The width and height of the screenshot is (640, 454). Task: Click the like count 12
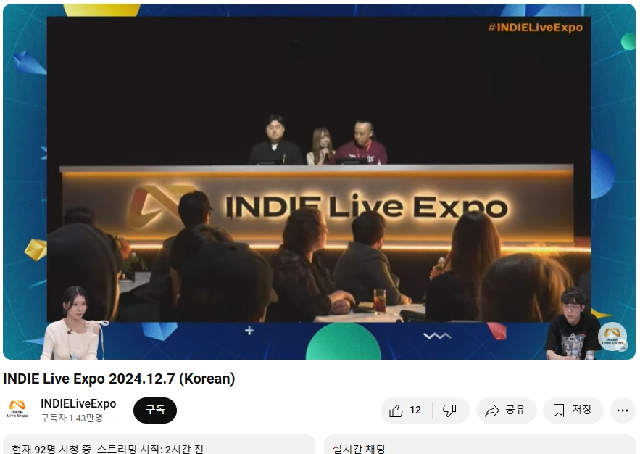(415, 410)
